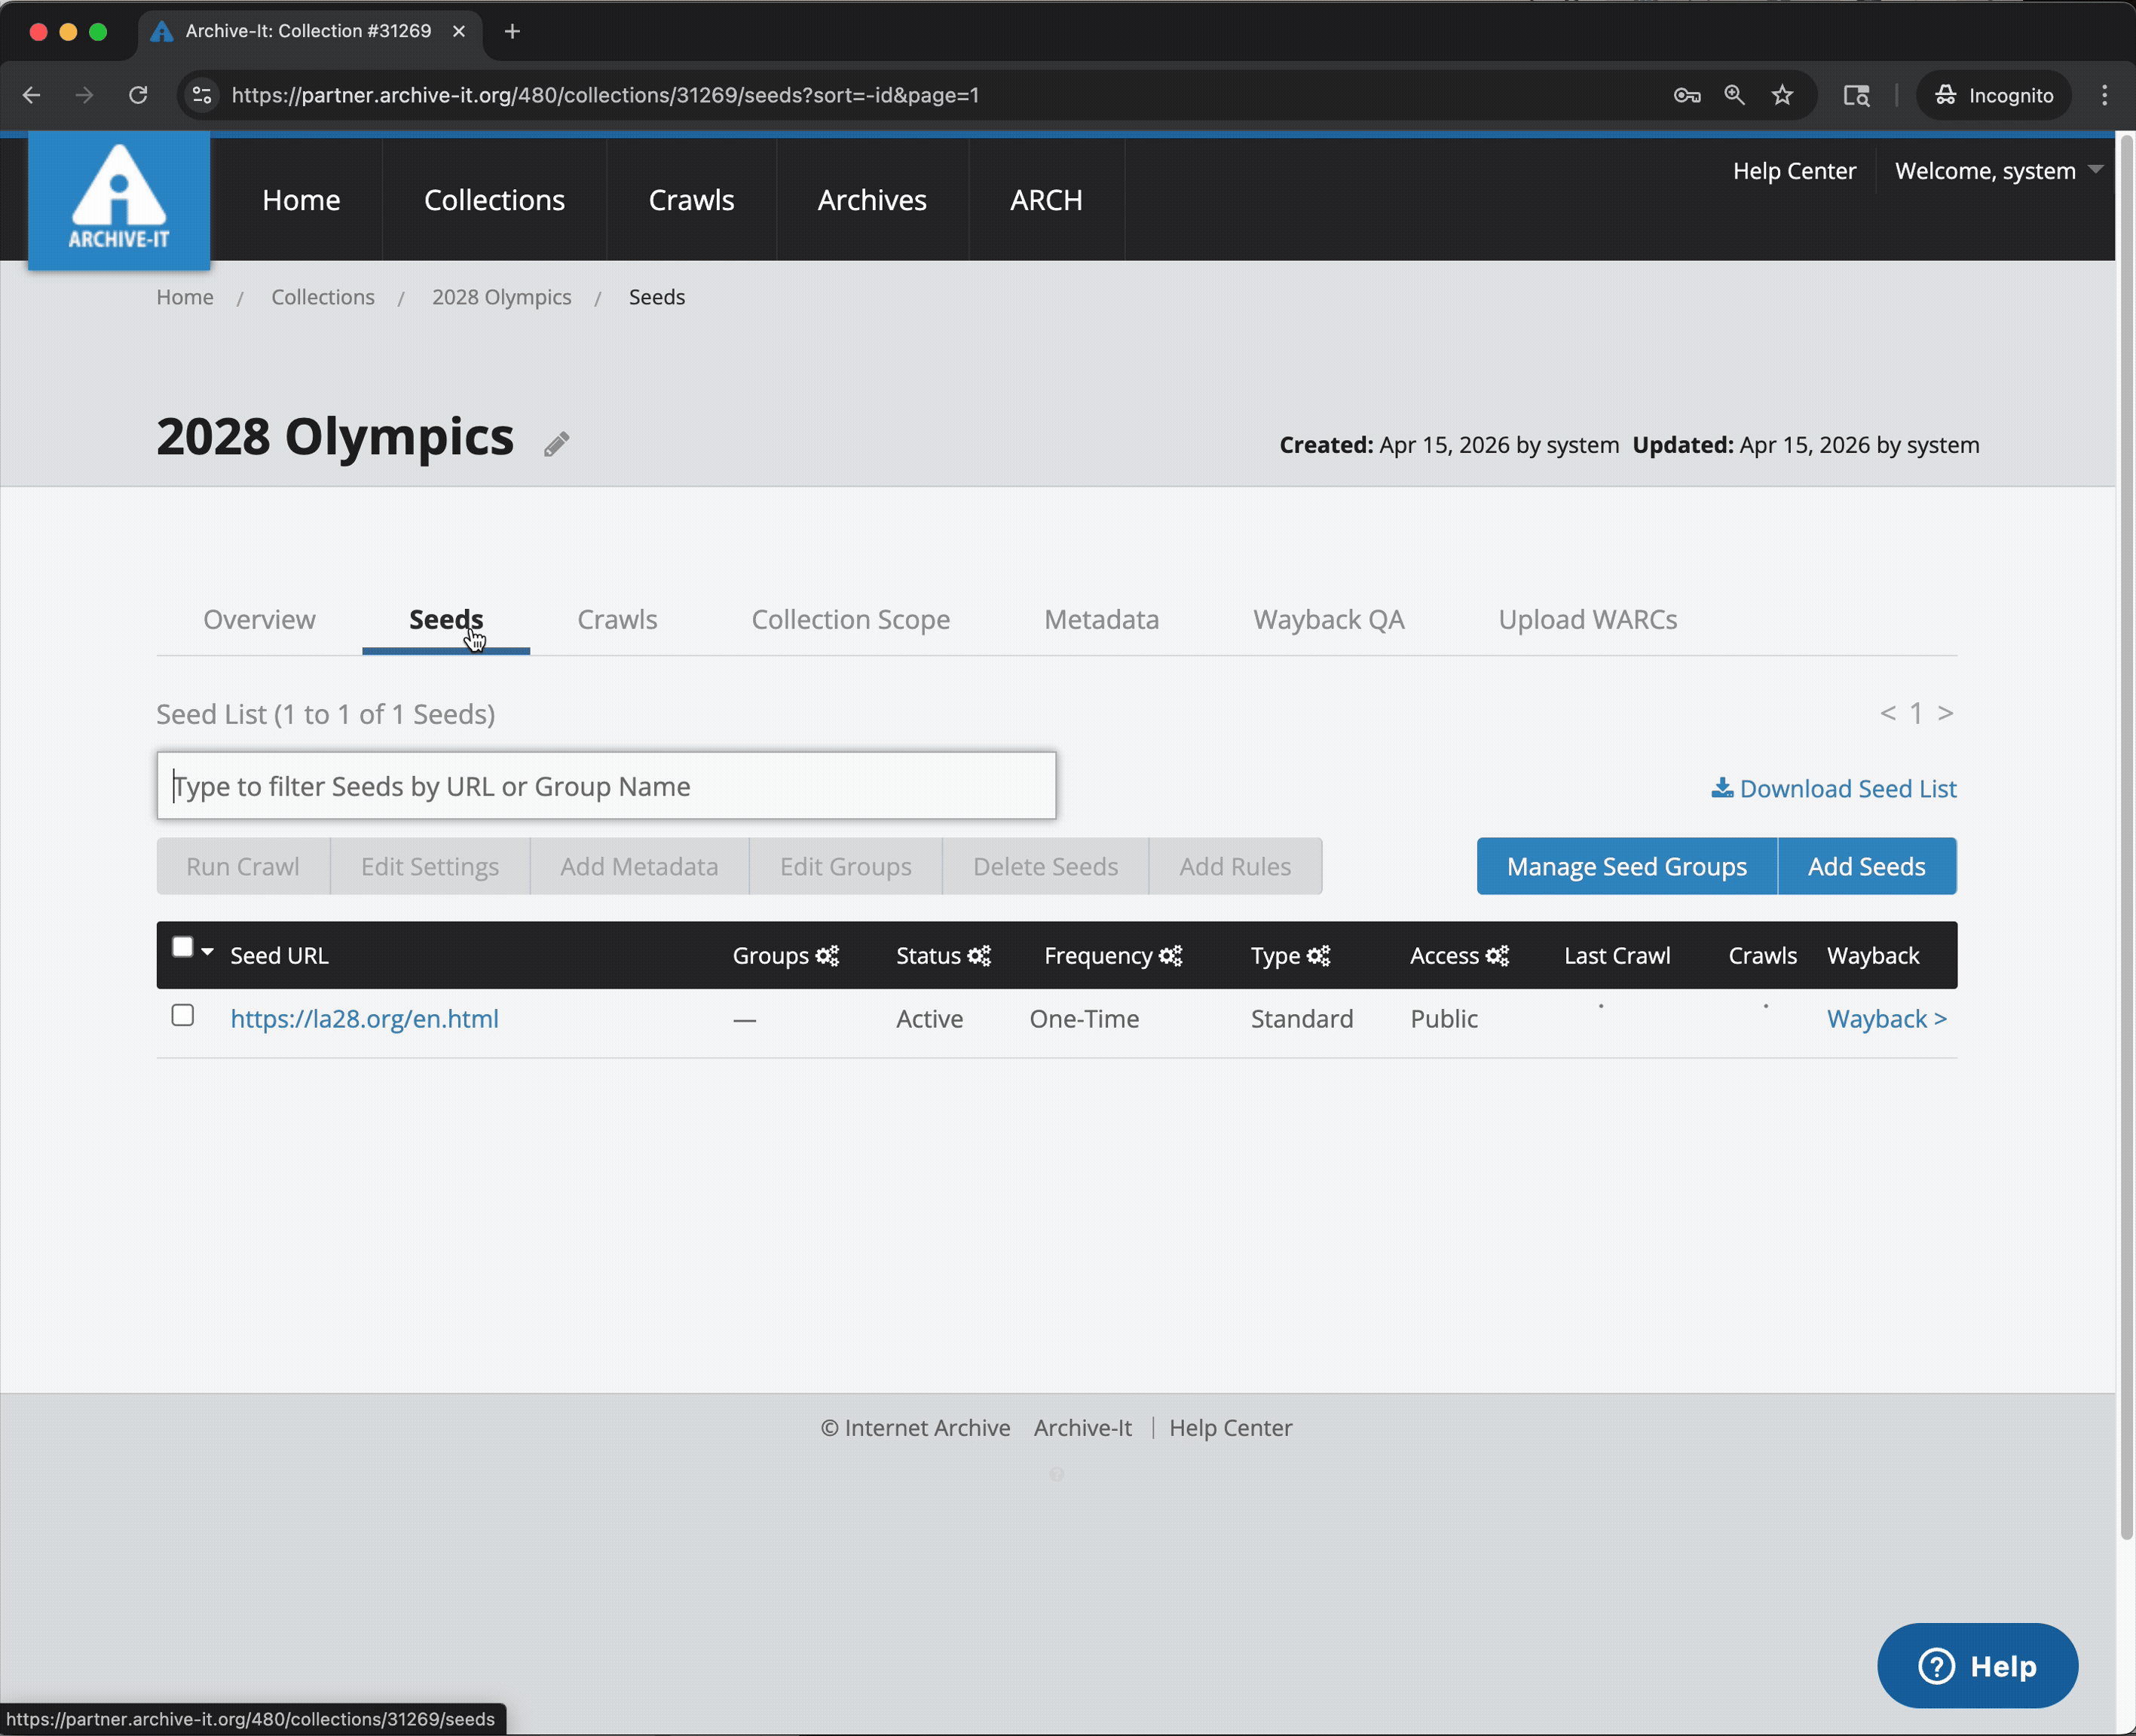The image size is (2136, 1736).
Task: Bookmark page with star icon
Action: coord(1782,95)
